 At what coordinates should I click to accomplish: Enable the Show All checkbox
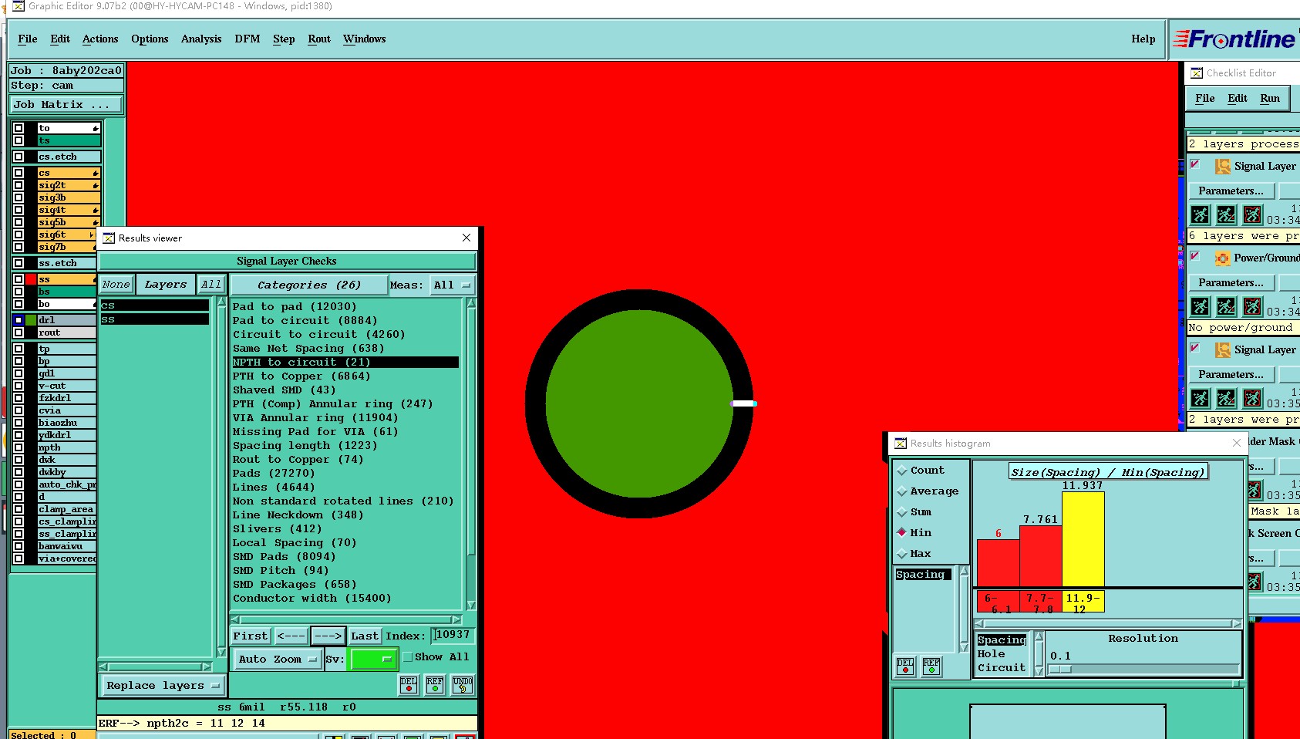pos(408,657)
